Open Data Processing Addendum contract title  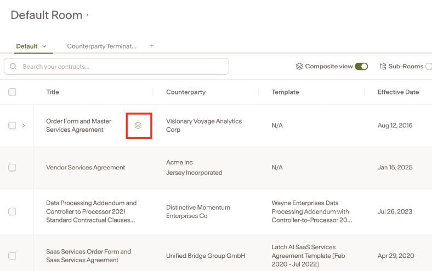coord(91,211)
